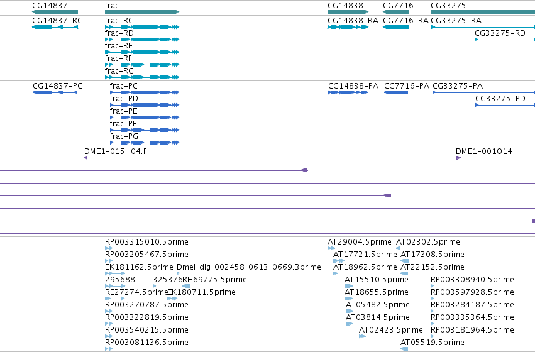The width and height of the screenshot is (535, 352).
Task: Select the CG33275 gene bar
Action: click(483, 12)
